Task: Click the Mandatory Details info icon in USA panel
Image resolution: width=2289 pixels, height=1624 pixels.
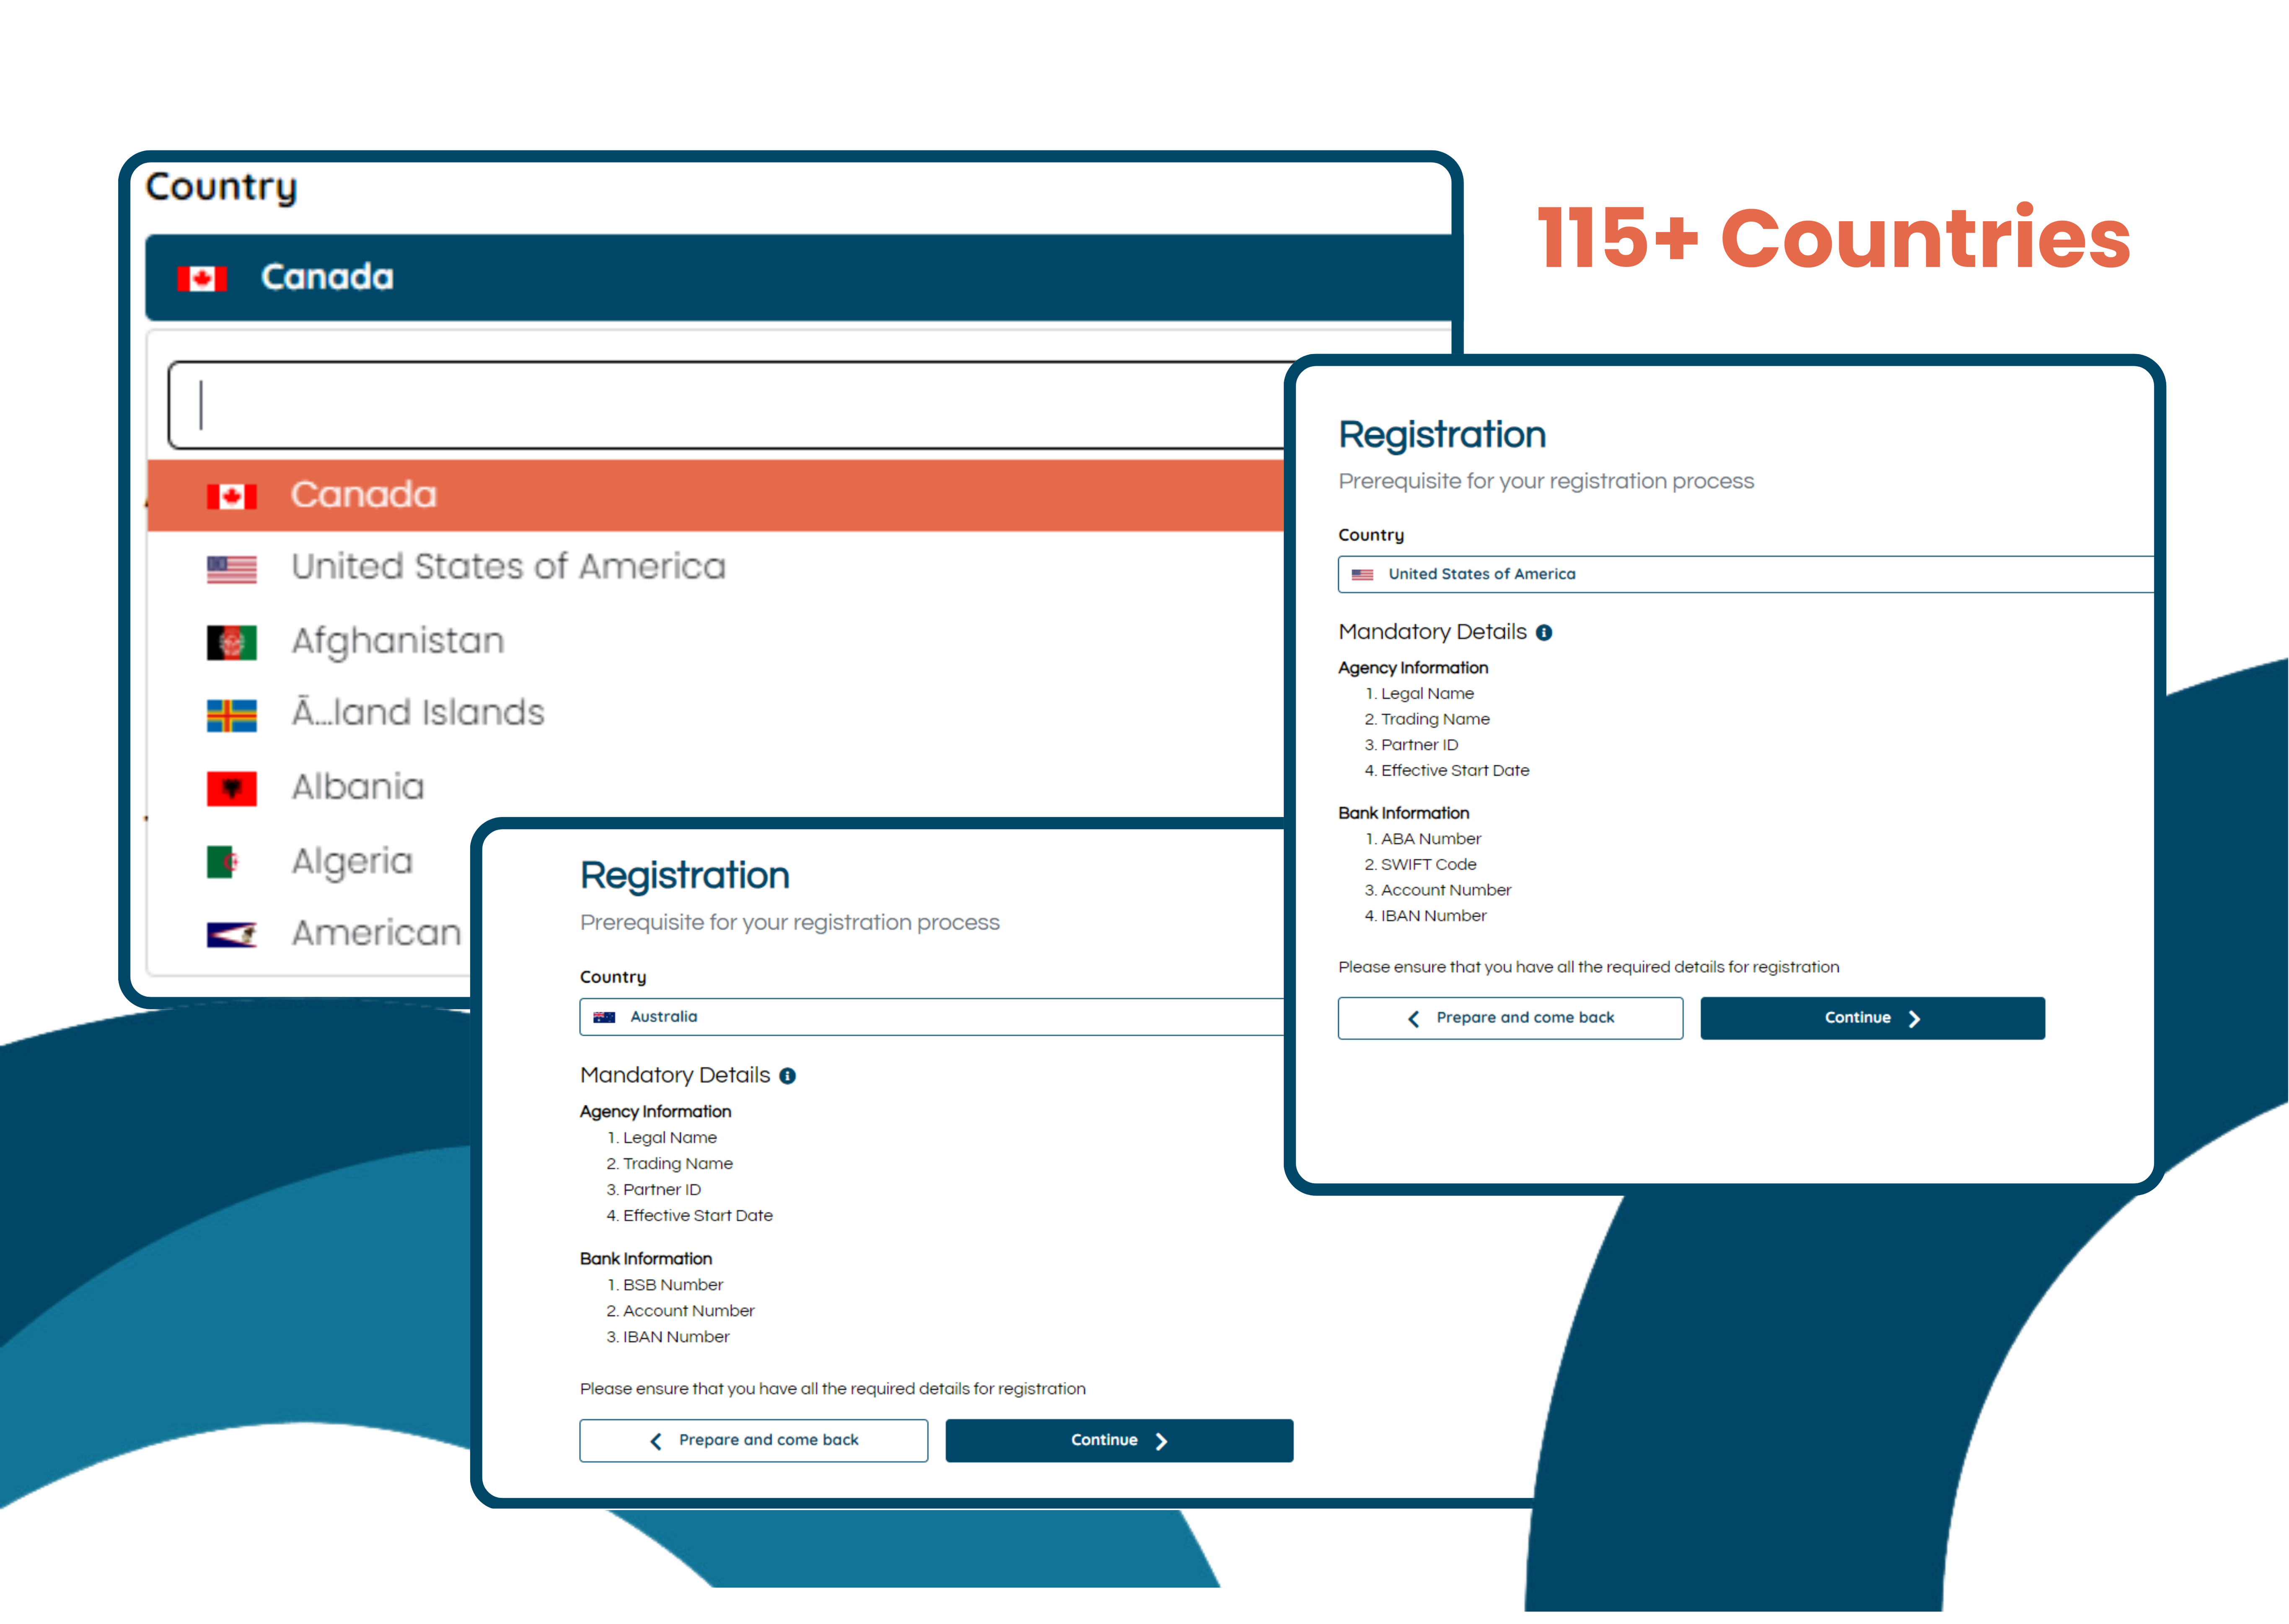Action: (x=1544, y=633)
